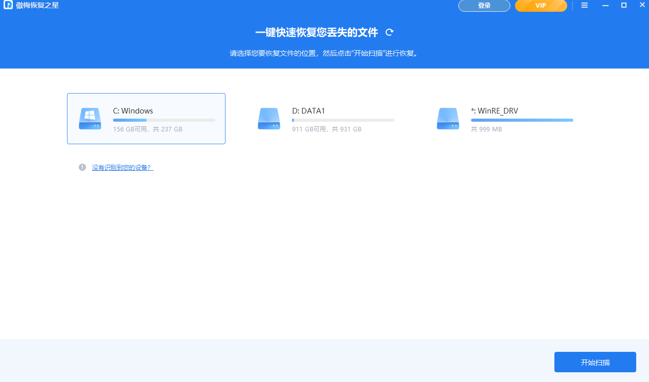Open the 没有识别到您的设备 help link
This screenshot has width=649, height=382.
tap(123, 167)
